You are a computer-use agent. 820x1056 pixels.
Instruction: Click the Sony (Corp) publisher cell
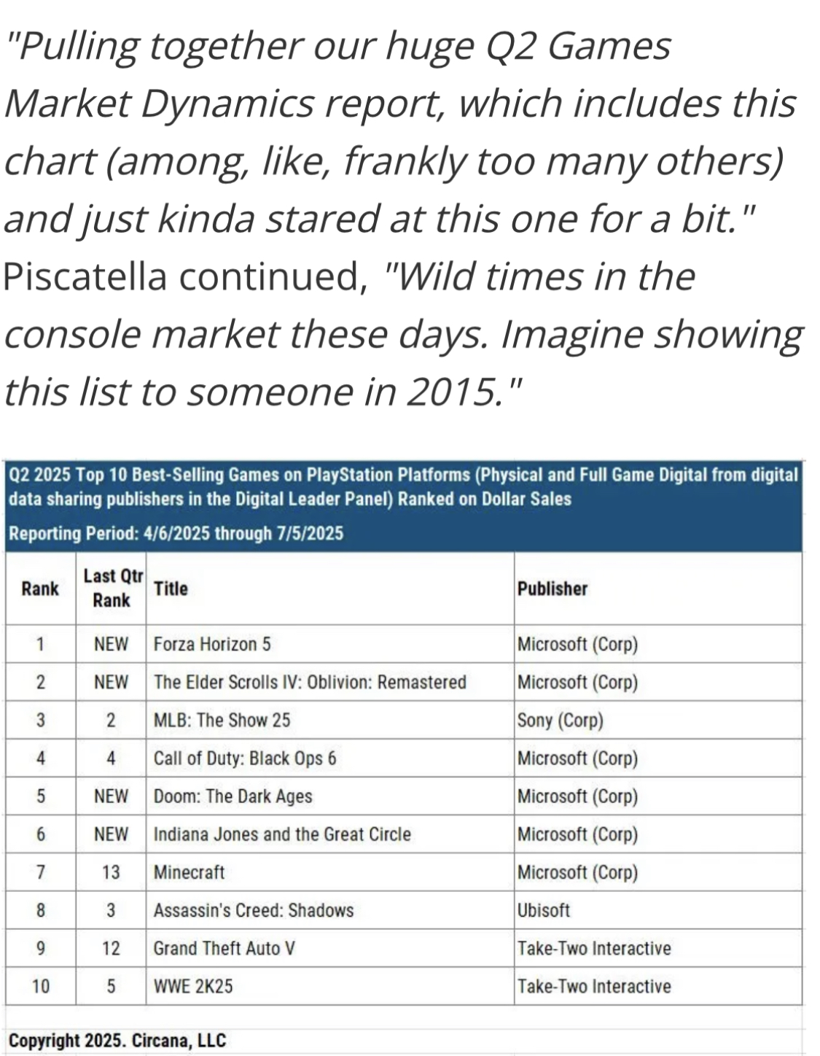(658, 720)
